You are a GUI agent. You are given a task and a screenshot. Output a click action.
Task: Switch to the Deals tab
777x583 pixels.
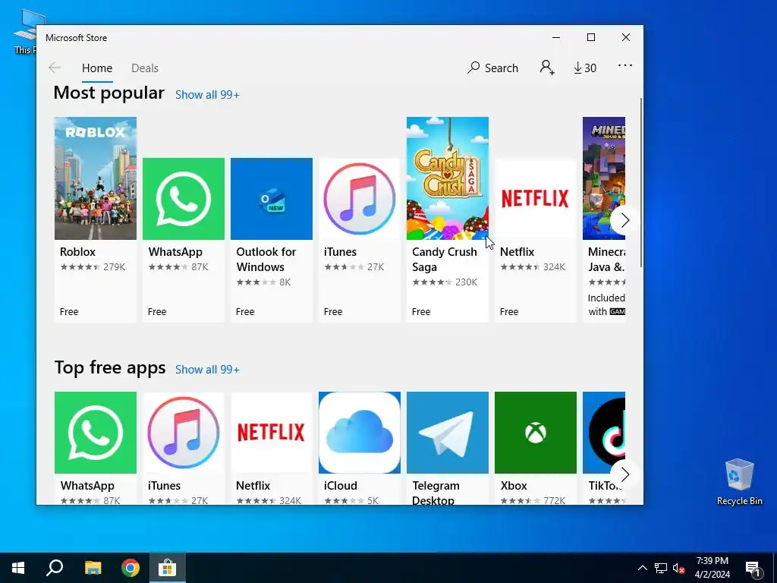tap(145, 68)
